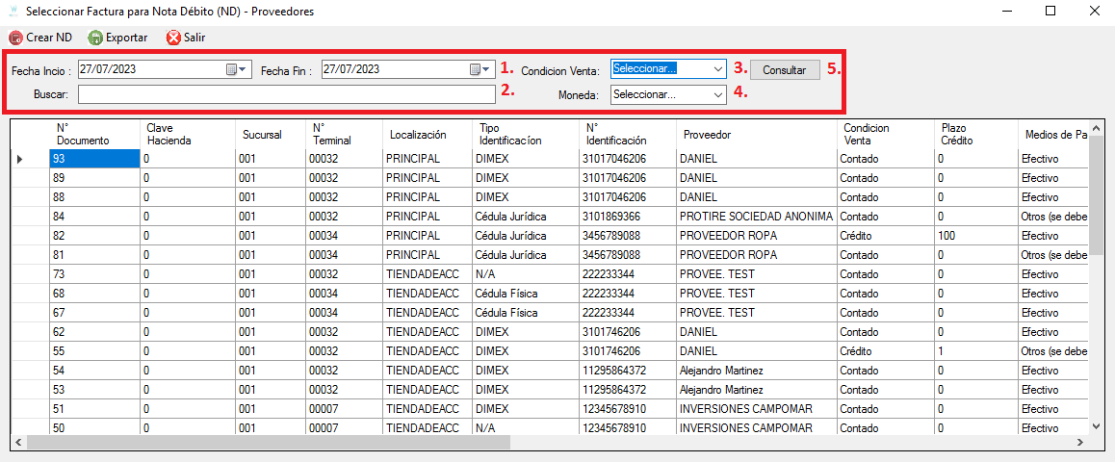Screen dimensions: 1115x462
Task: Click identification 3101869366 cell
Action: point(627,216)
